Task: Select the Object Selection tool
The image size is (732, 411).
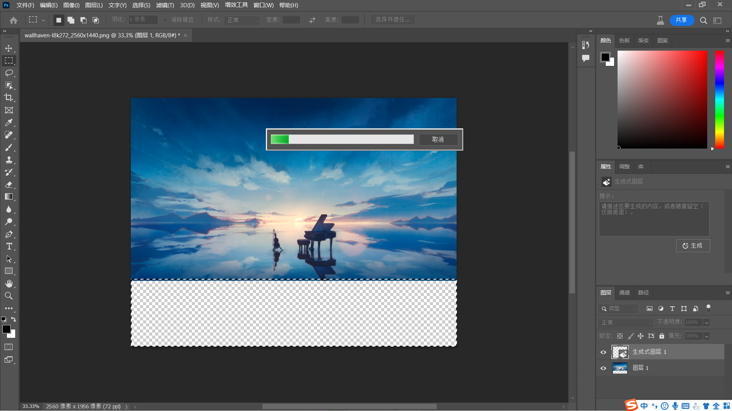Action: pos(9,85)
